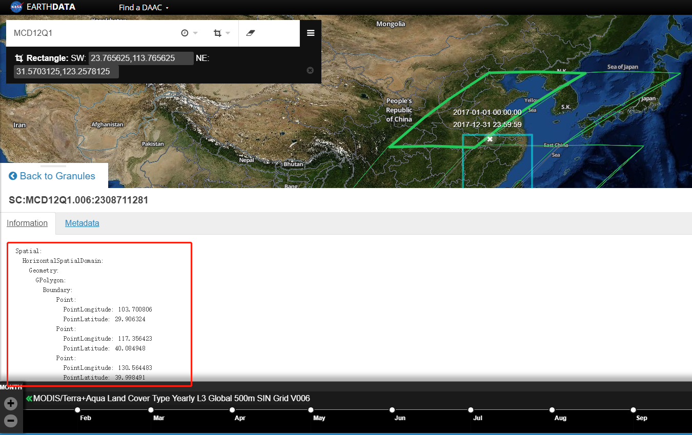Screen dimensions: 692x435
Task: Click the Sea of Japan map label
Action: click(x=623, y=67)
